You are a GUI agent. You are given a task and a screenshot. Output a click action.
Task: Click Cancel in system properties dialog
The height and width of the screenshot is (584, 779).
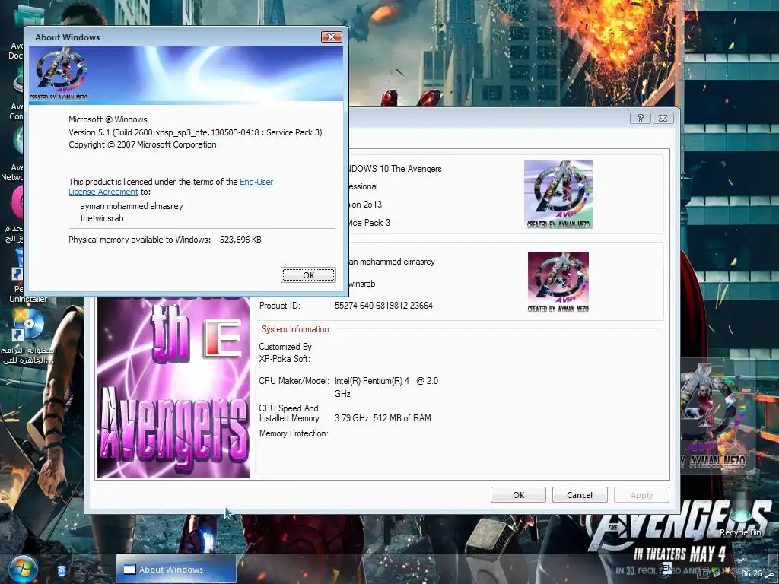579,494
